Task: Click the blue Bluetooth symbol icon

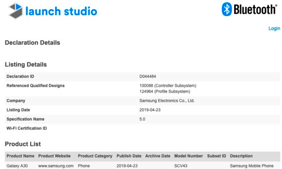Action: point(227,9)
